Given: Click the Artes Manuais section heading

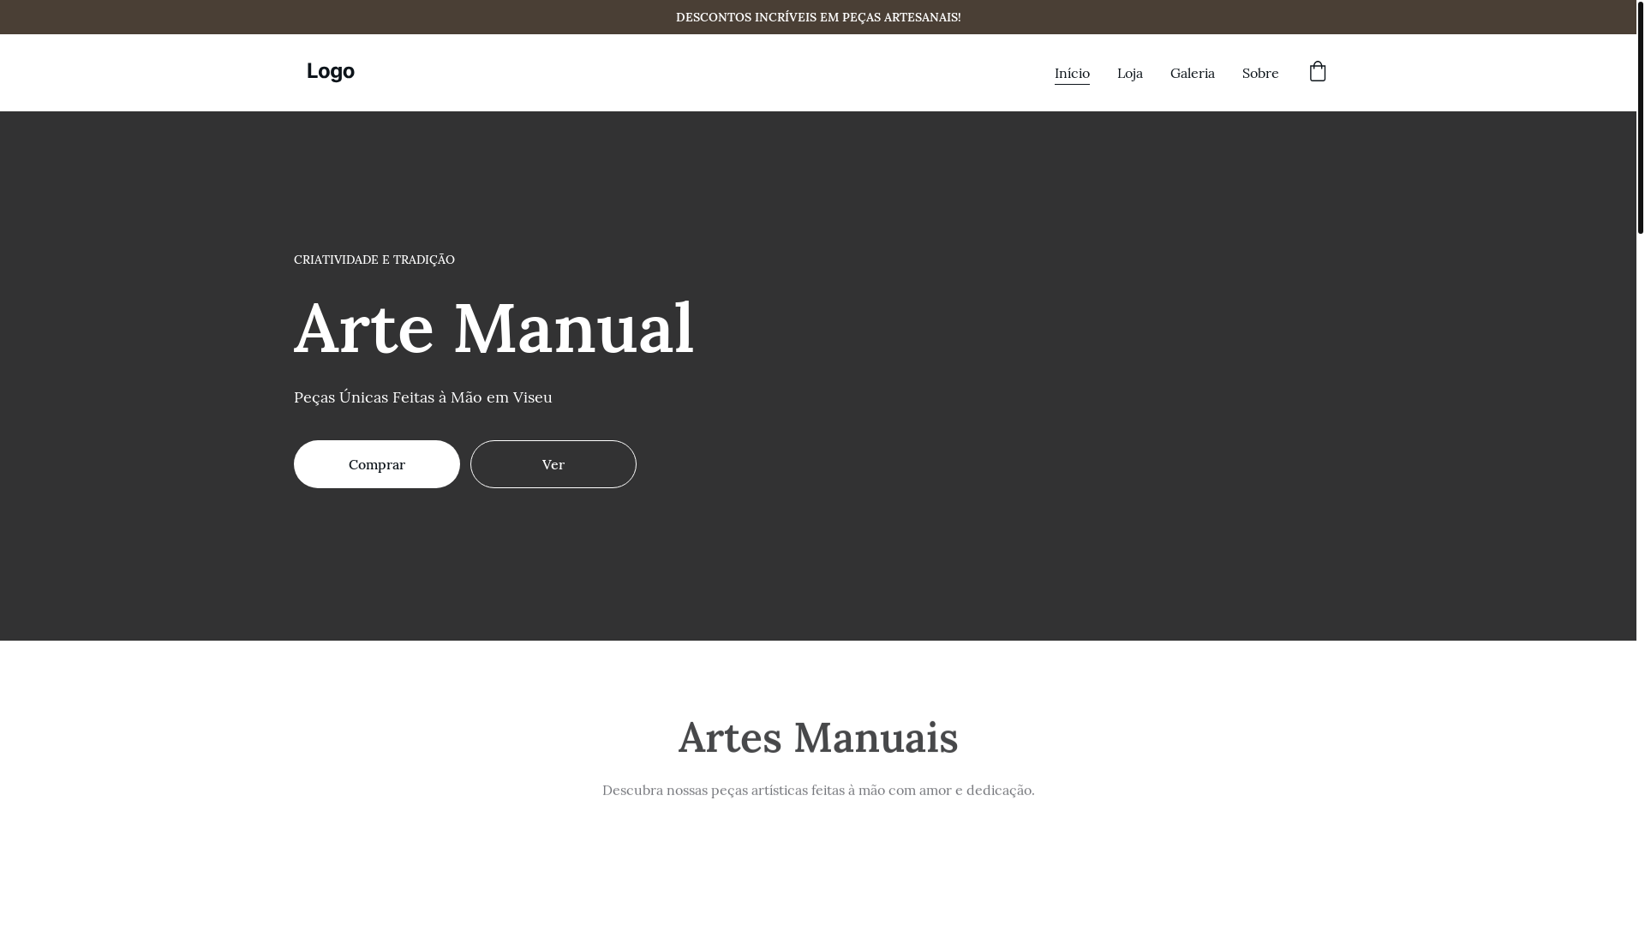Looking at the screenshot, I should click(x=818, y=737).
